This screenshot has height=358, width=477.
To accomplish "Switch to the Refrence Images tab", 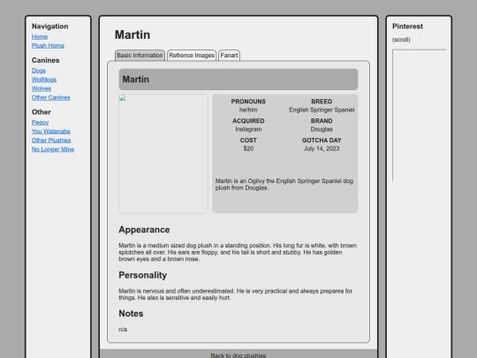I will pos(192,56).
